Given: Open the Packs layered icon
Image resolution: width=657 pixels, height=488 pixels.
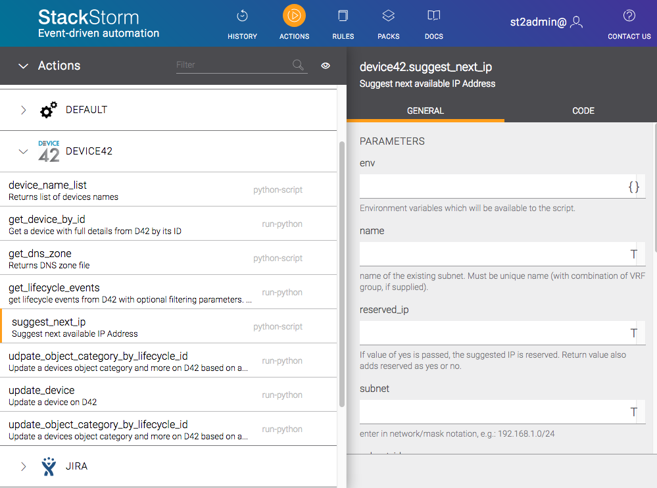Looking at the screenshot, I should pos(389,16).
